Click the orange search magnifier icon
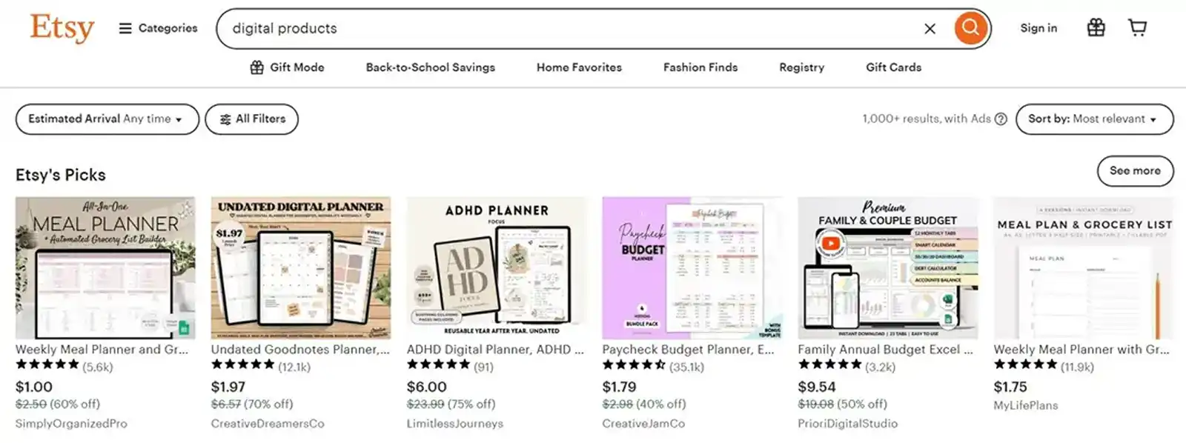Image resolution: width=1186 pixels, height=443 pixels. click(x=970, y=28)
